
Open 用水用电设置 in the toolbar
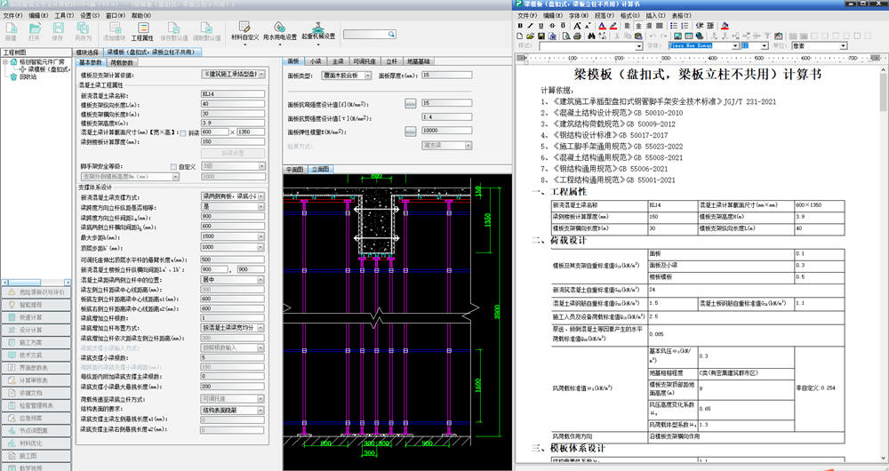tap(279, 32)
